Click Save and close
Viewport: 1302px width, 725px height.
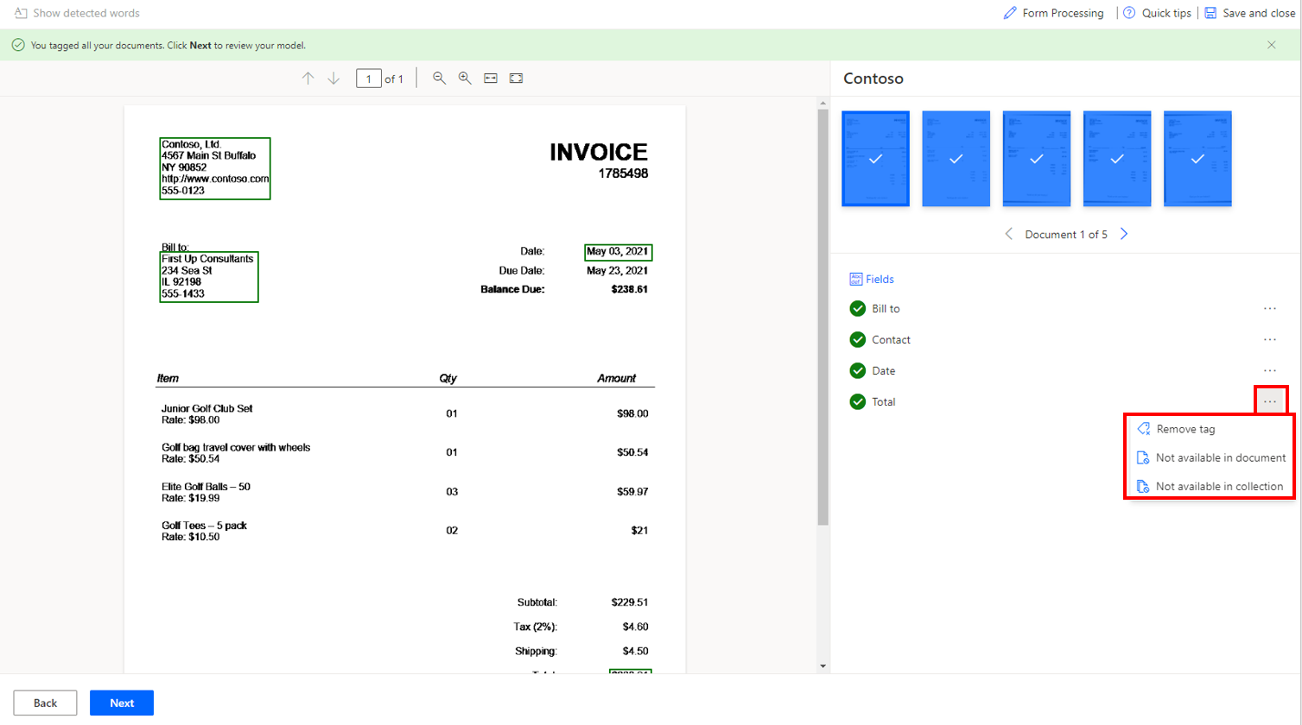[1249, 13]
